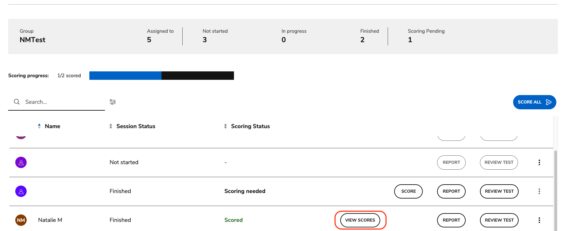Open more options for Natalie M row

[x=539, y=220]
